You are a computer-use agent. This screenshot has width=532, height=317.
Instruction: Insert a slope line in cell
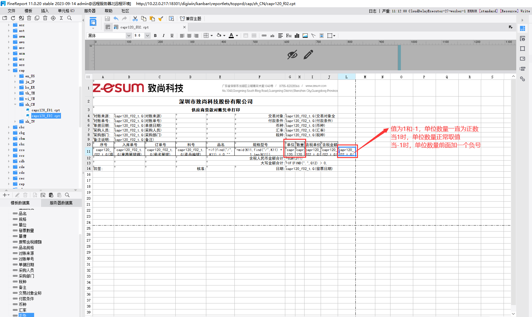pyautogui.click(x=313, y=36)
